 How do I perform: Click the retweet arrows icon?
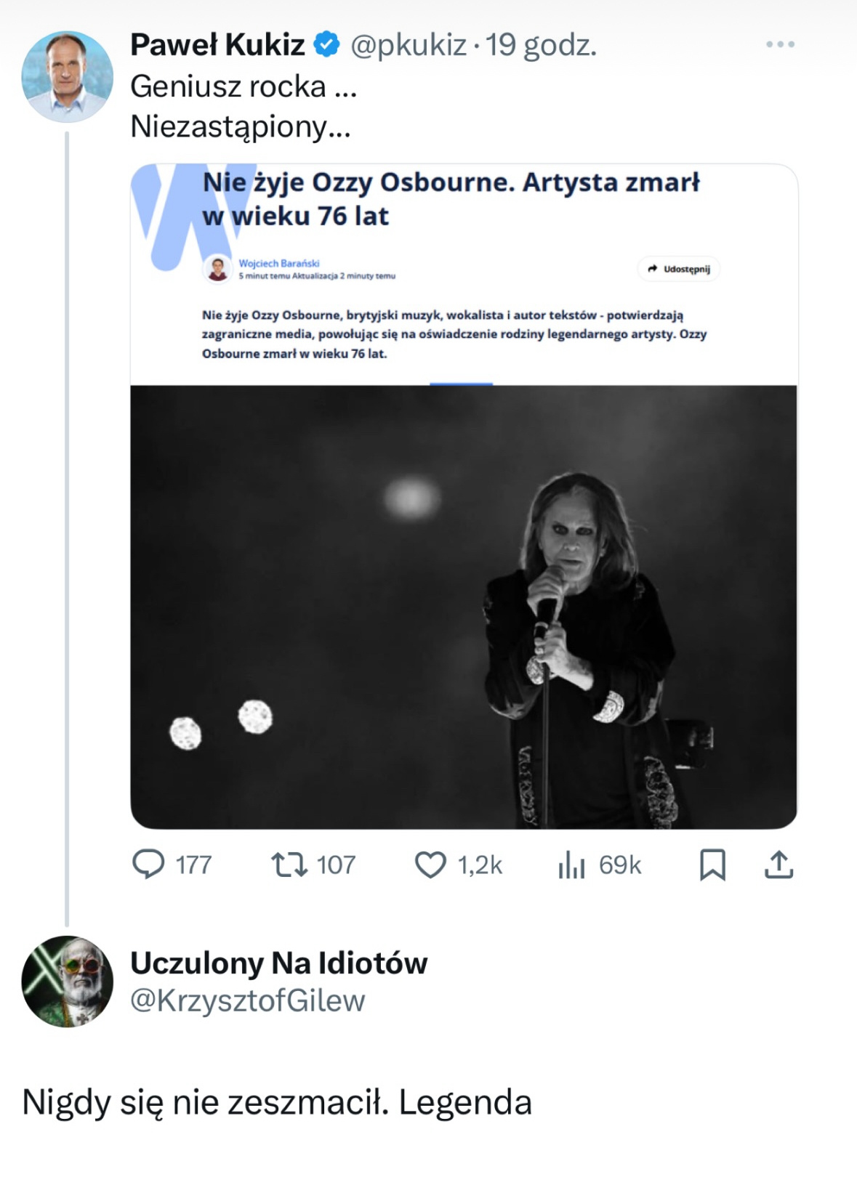pos(289,865)
